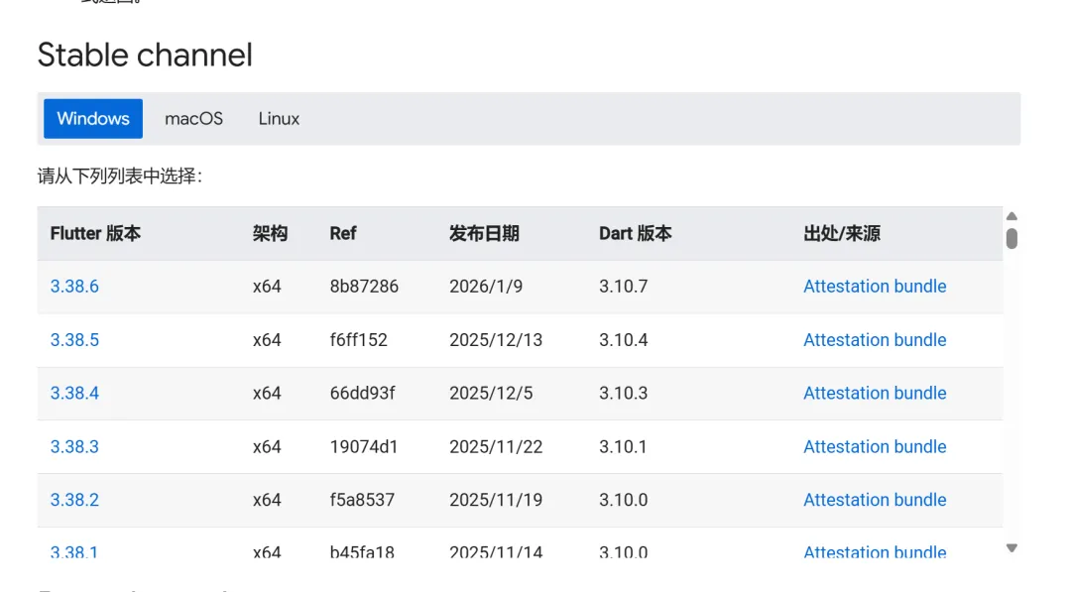Open Flutter version 3.38.6 download link
Screen dimensions: 1071x592
click(x=74, y=287)
